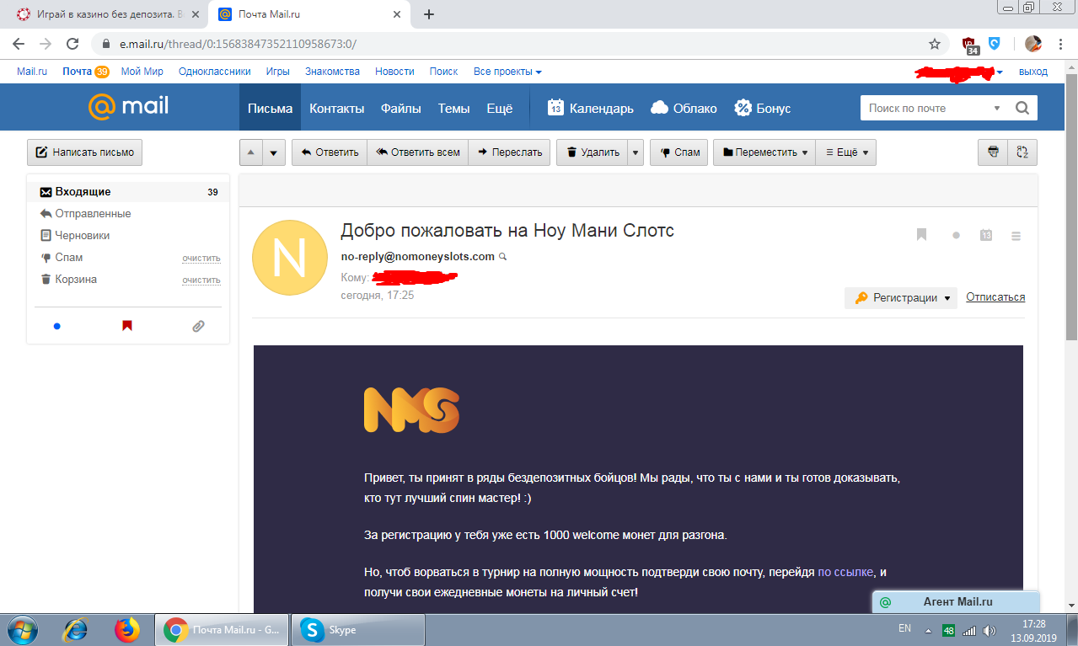This screenshot has height=646, width=1078.
Task: Filter by red flagged messages icon
Action: click(x=127, y=326)
